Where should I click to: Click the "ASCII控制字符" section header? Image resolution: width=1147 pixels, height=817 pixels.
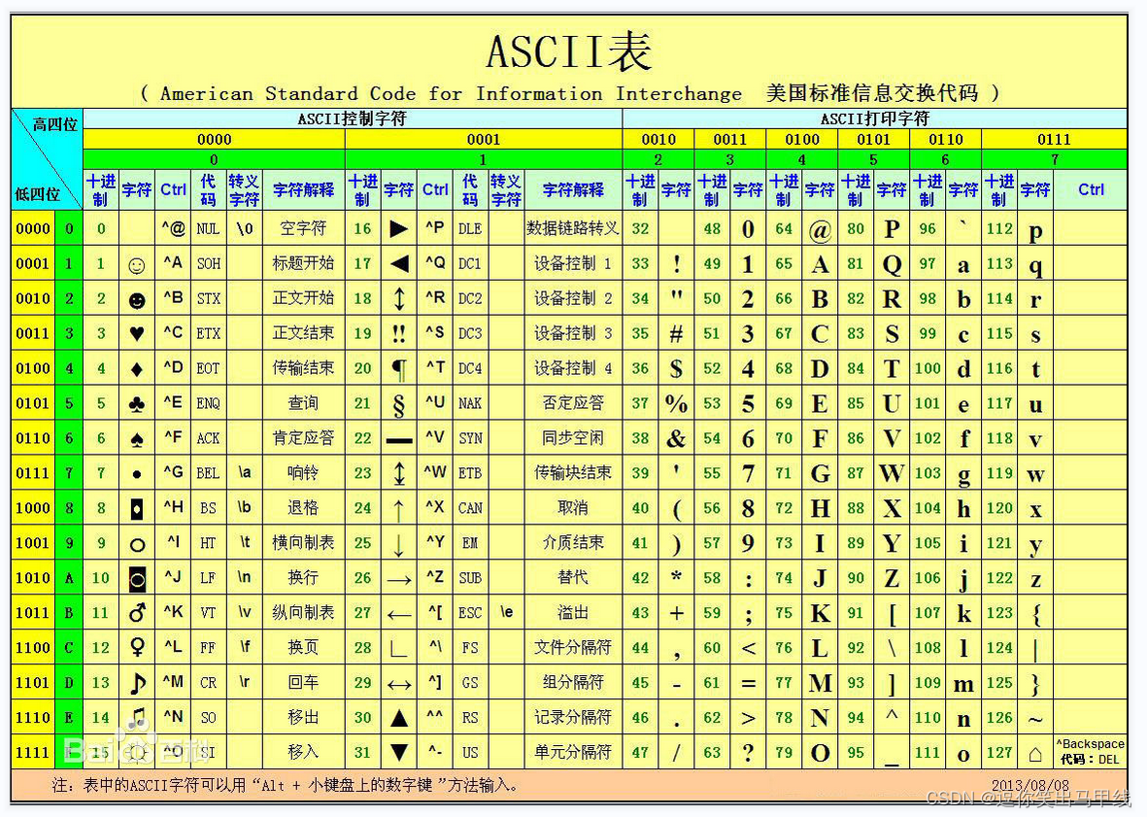(353, 119)
